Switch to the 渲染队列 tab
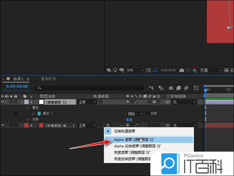This screenshot has width=234, height=176. pyautogui.click(x=48, y=79)
